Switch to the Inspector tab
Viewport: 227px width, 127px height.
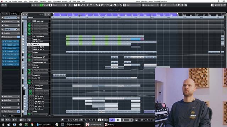tap(5, 14)
